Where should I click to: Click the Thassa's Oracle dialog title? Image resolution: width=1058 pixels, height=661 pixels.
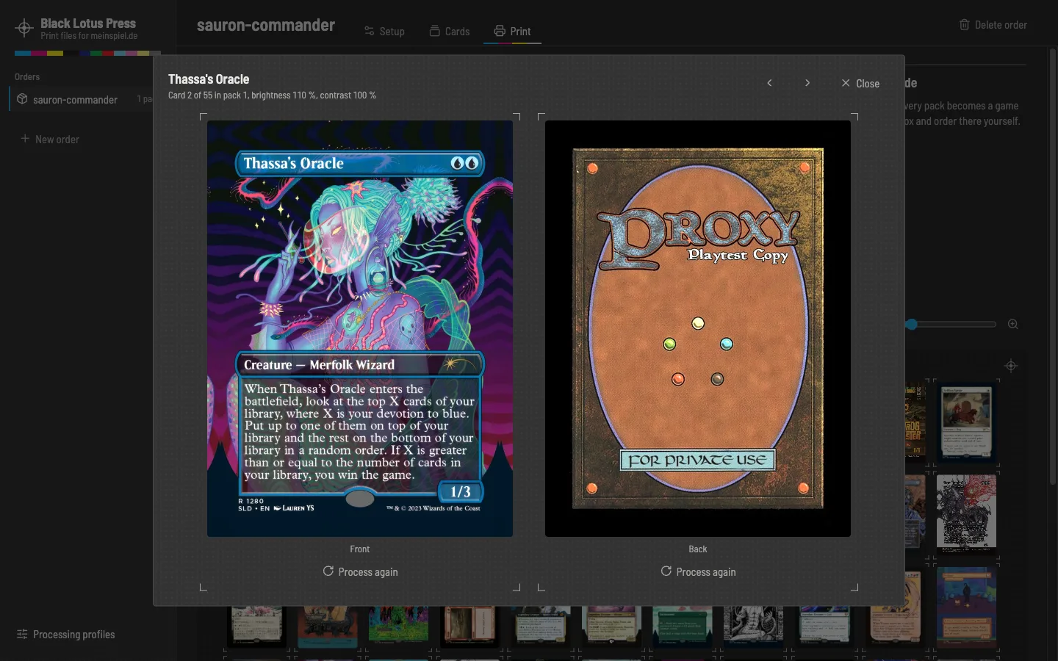pos(209,79)
